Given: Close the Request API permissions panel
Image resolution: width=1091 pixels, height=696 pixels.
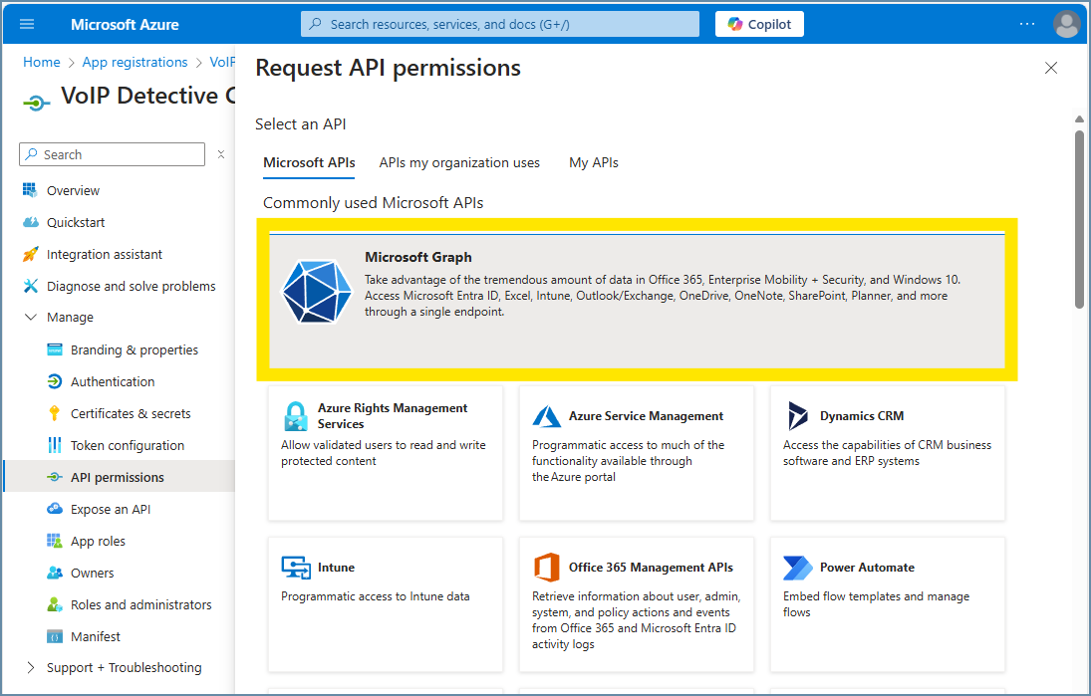Looking at the screenshot, I should tap(1050, 68).
